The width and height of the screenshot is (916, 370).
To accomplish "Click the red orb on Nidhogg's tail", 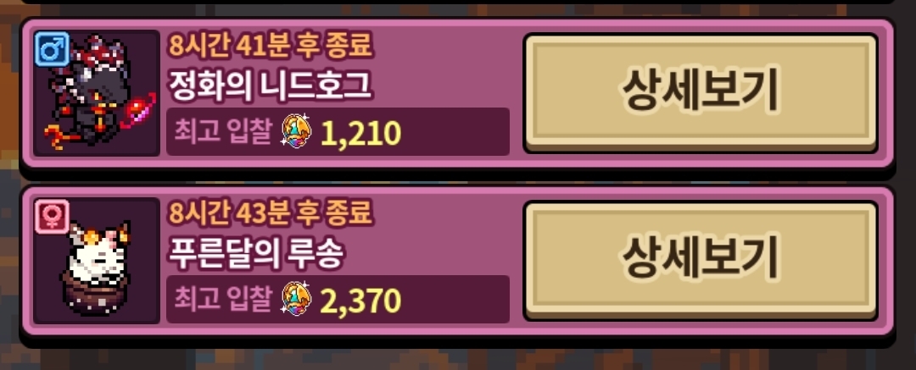I will click(142, 108).
